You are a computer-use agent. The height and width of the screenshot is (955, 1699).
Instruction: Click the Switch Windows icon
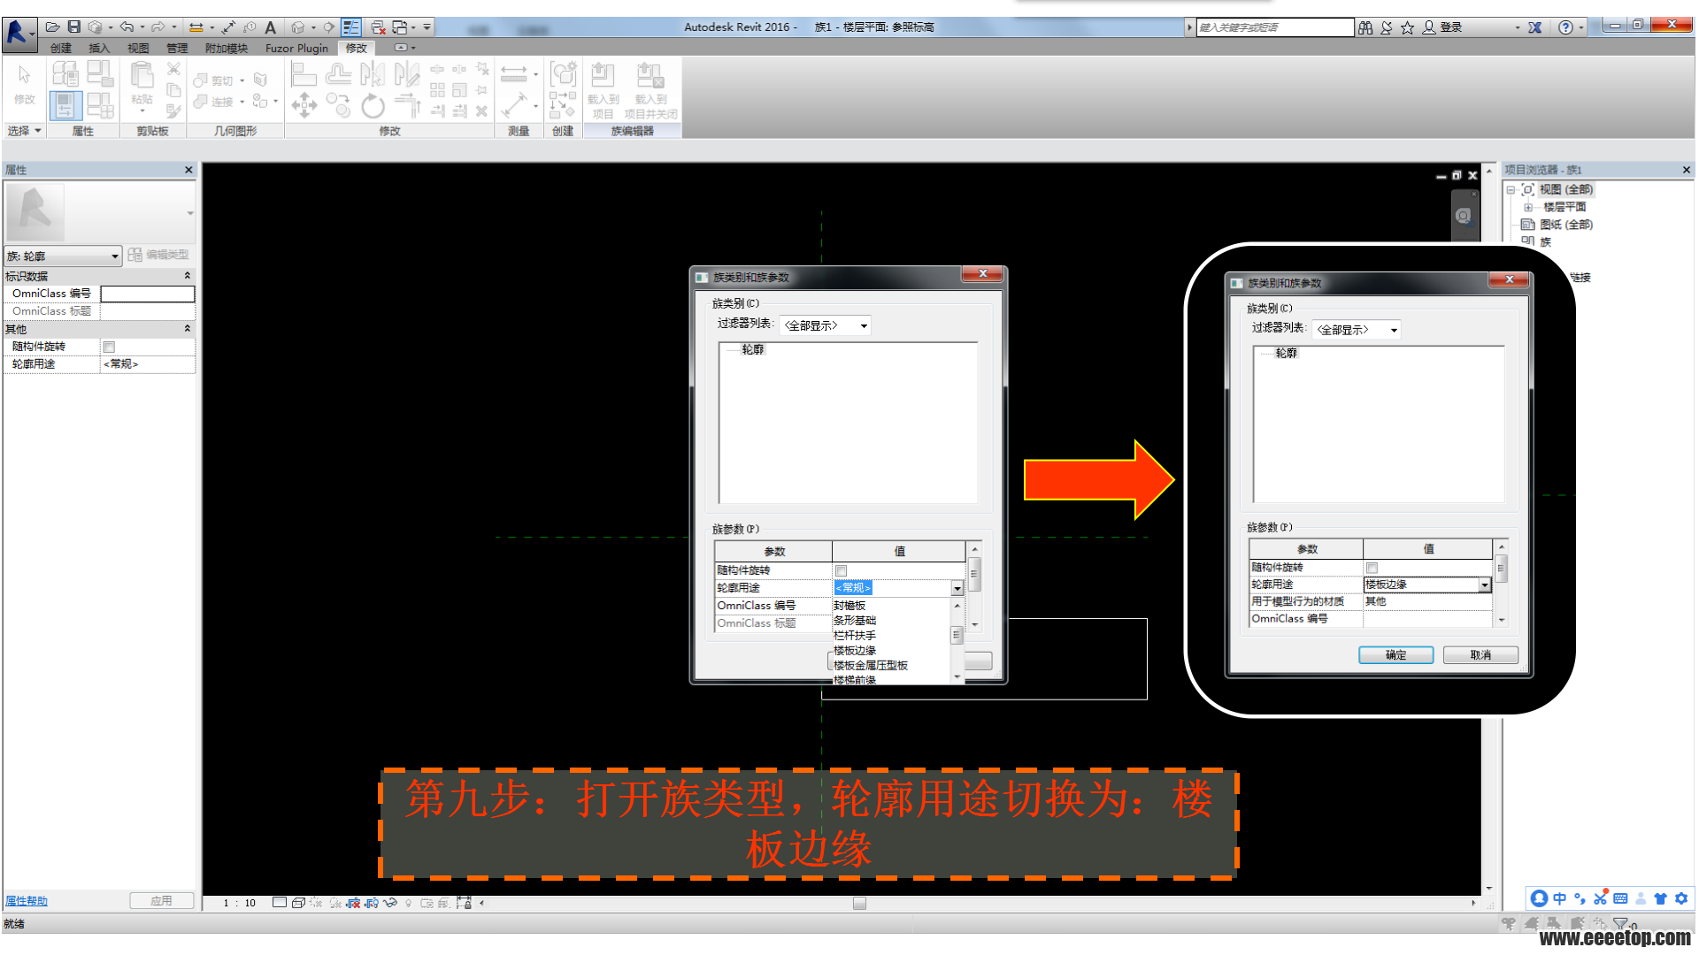point(400,27)
